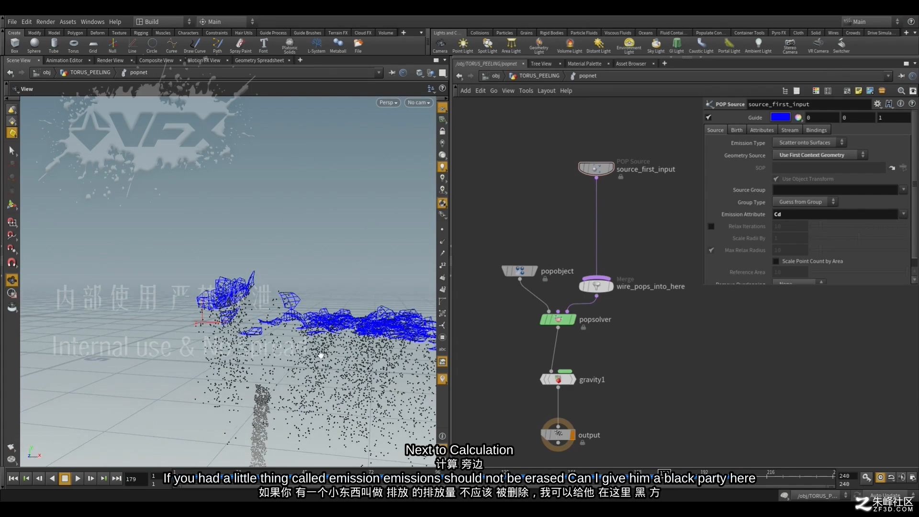Viewport: 919px width, 517px height.
Task: Select the wire_pops_into_here merge node
Action: [596, 286]
